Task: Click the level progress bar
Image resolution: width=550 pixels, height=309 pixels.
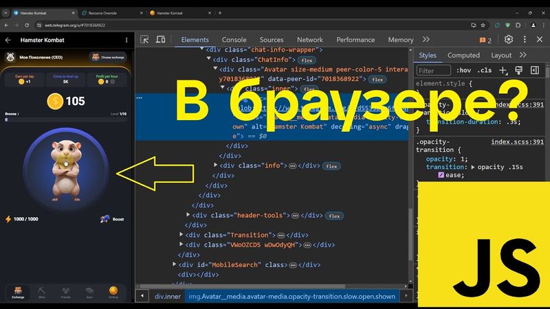Action: click(x=66, y=119)
